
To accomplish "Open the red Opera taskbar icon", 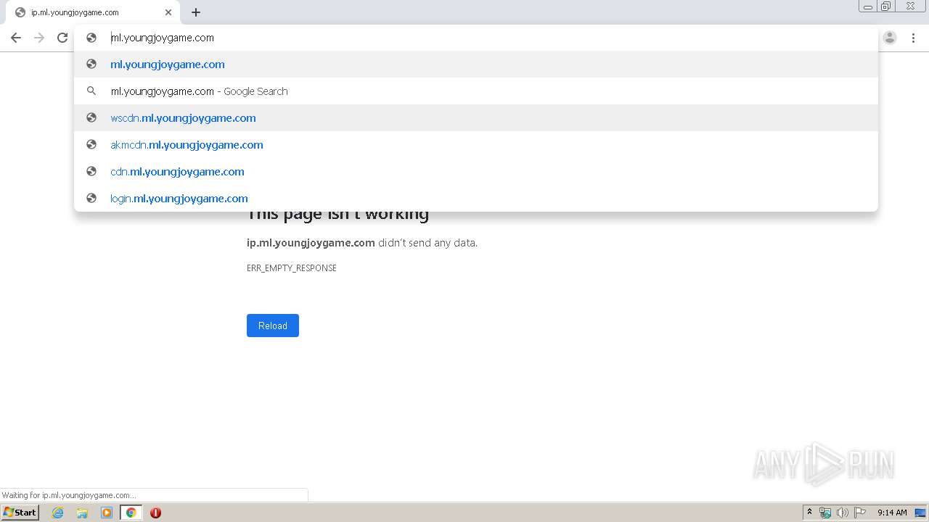I will pyautogui.click(x=155, y=513).
